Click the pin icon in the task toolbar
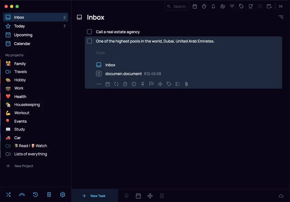The height and width of the screenshot is (202, 290). 143,84
